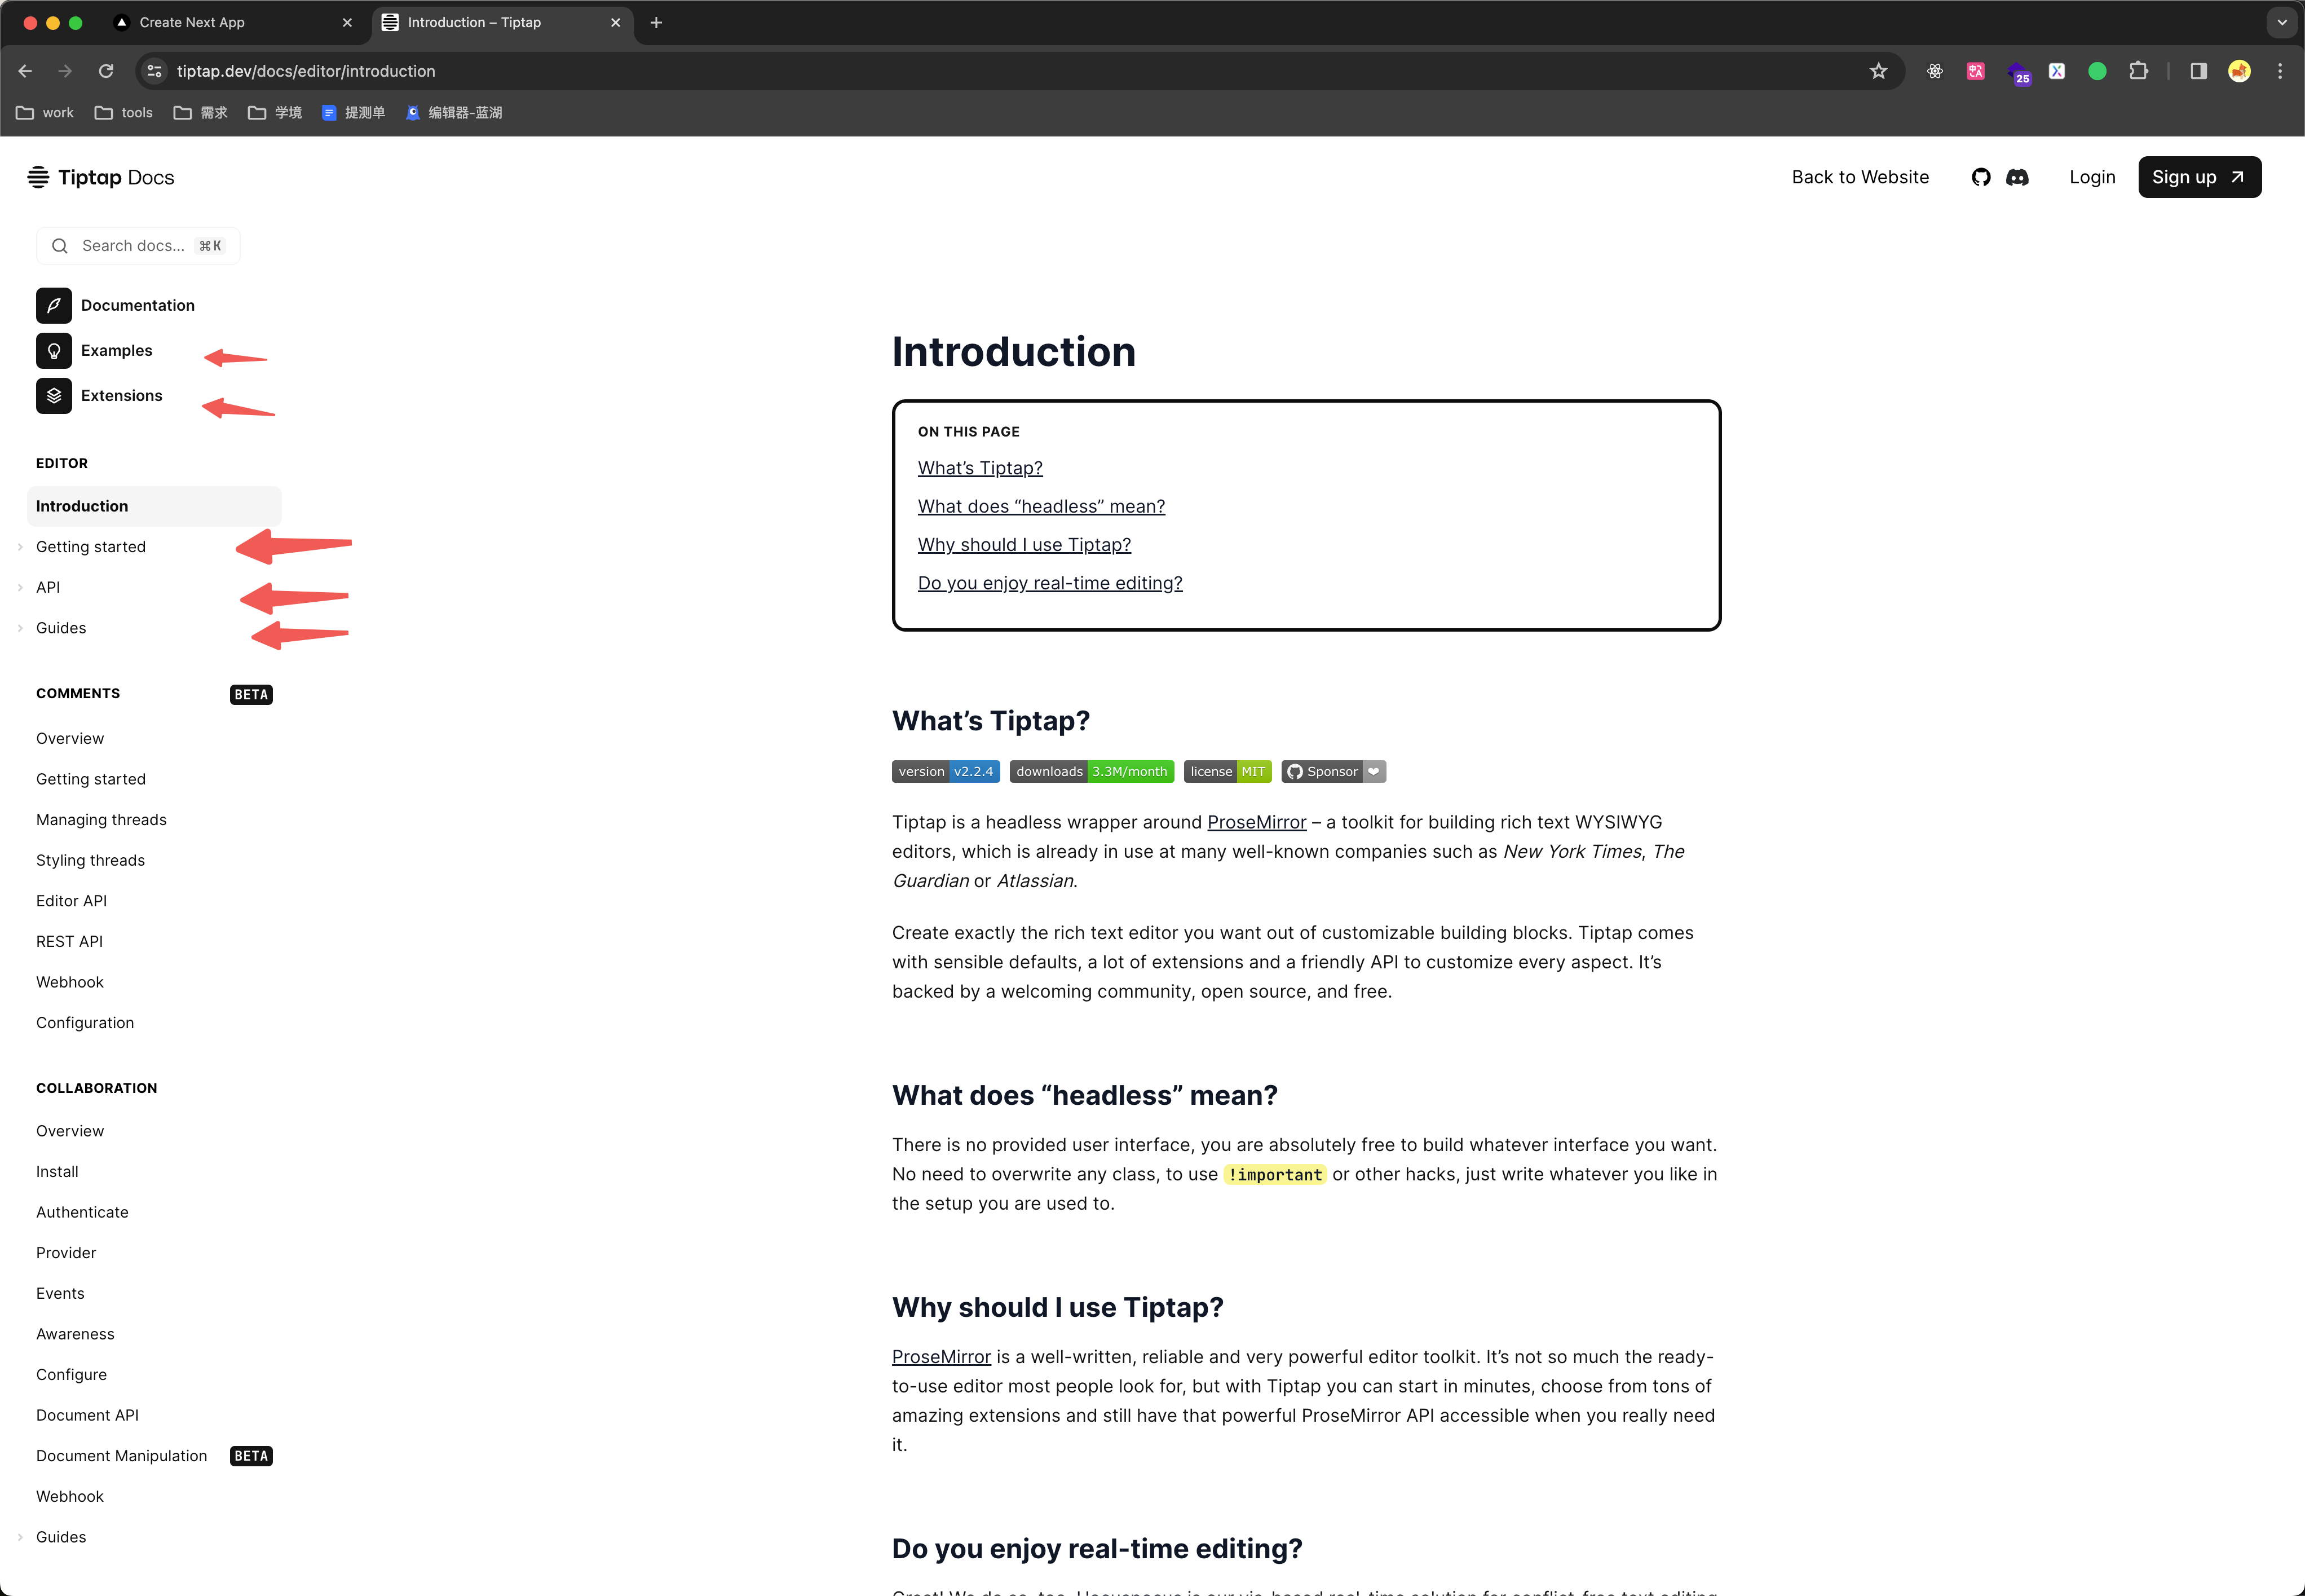Jump to What does "headless" mean?

tap(1041, 506)
